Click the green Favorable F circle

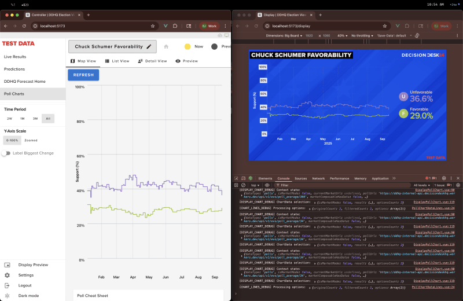[x=403, y=113]
